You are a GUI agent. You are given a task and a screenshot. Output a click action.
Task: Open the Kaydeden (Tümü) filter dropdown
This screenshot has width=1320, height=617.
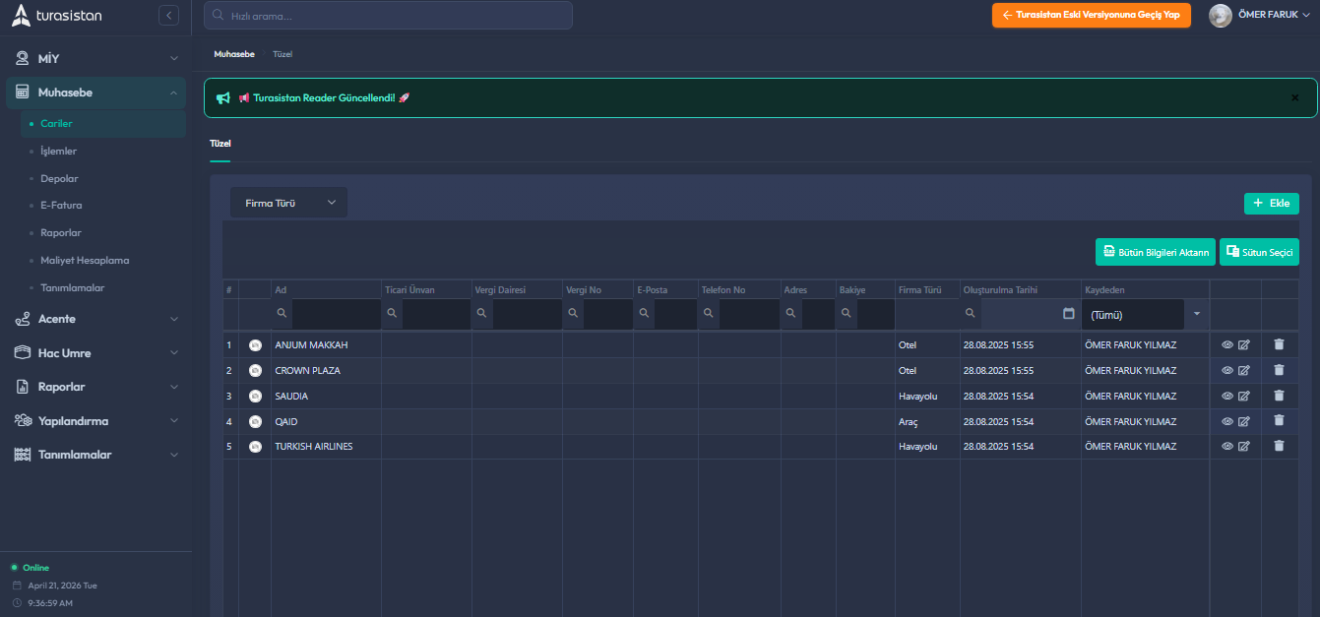[x=1197, y=314]
